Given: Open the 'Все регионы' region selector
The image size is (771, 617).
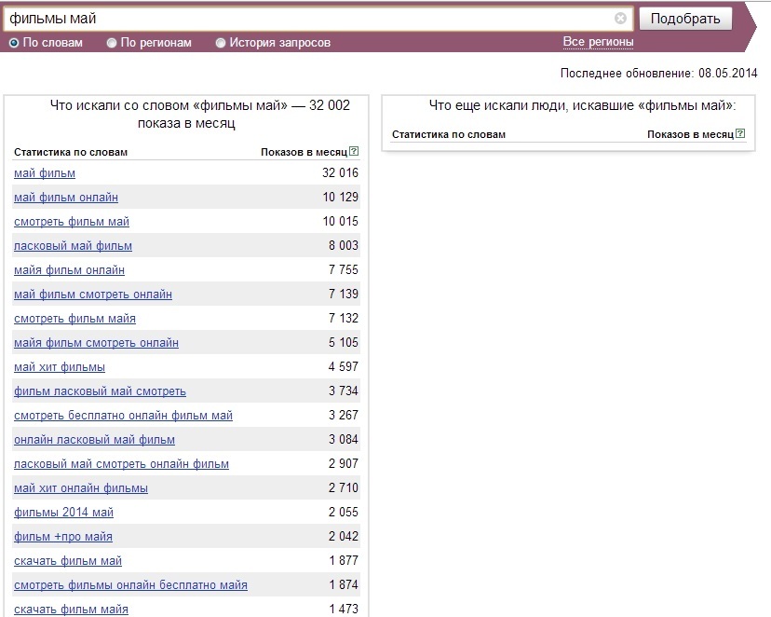Looking at the screenshot, I should point(598,42).
